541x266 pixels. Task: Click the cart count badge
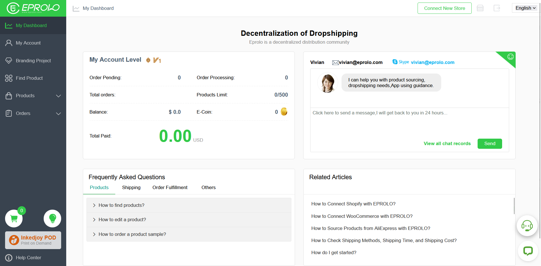[22, 210]
